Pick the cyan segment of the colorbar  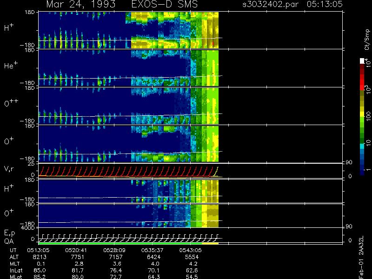(362, 146)
